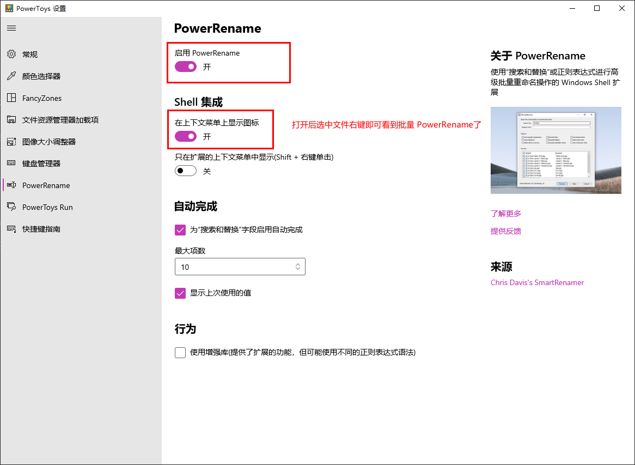This screenshot has height=465, width=635.
Task: Click the File Explorer add-ons icon
Action: click(x=11, y=119)
